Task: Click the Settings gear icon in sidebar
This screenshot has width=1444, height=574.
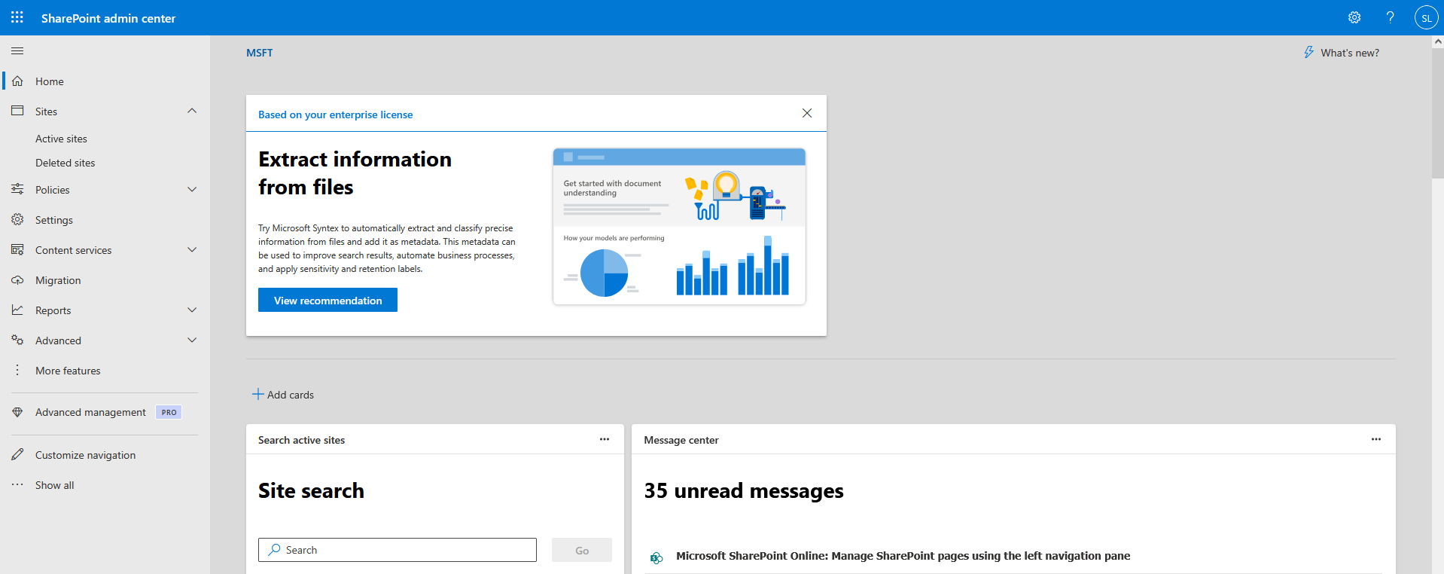Action: click(x=17, y=219)
